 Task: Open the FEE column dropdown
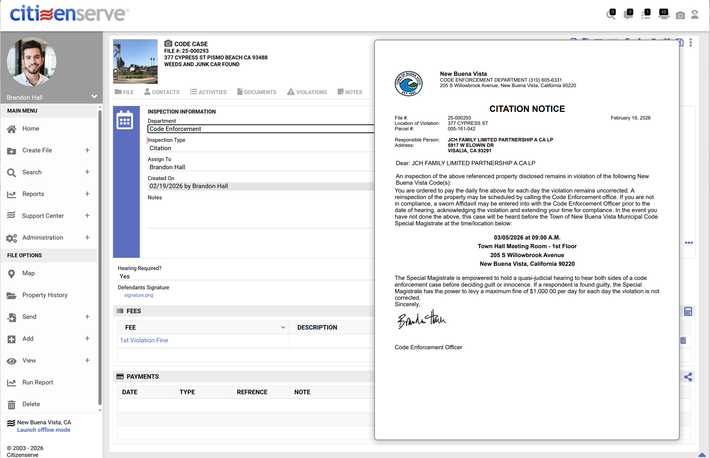pyautogui.click(x=283, y=327)
